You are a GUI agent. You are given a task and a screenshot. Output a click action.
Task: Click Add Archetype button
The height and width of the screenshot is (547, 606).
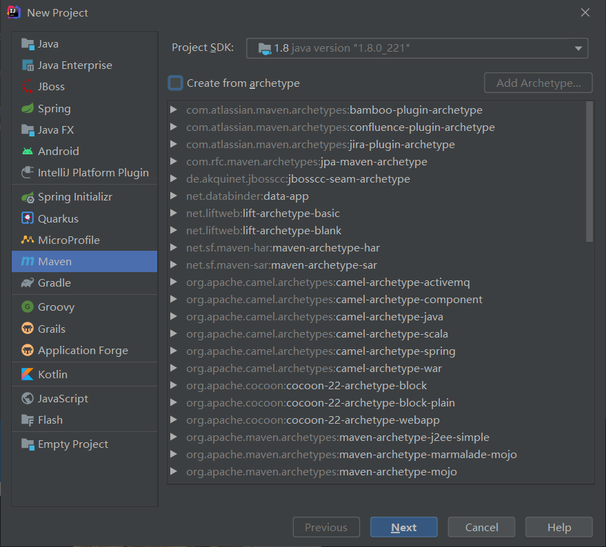point(538,83)
